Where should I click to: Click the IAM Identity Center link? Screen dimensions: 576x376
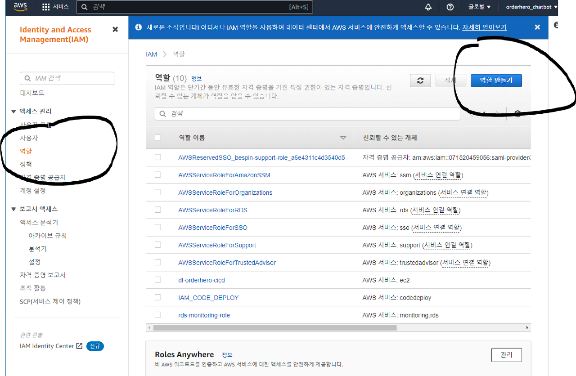[47, 346]
